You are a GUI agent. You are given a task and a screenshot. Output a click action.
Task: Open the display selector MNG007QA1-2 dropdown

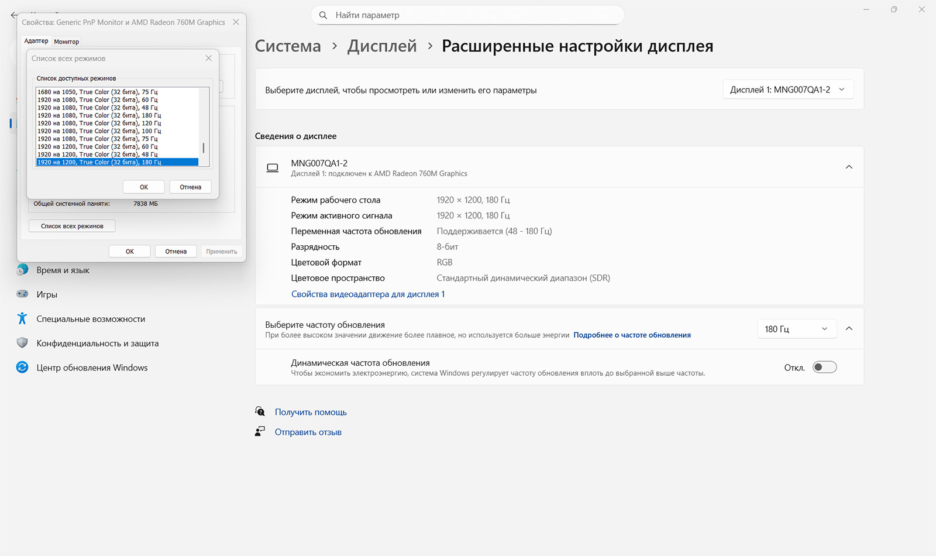point(788,90)
